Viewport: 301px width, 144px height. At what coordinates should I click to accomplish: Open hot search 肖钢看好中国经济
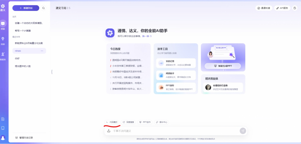pos(127,72)
